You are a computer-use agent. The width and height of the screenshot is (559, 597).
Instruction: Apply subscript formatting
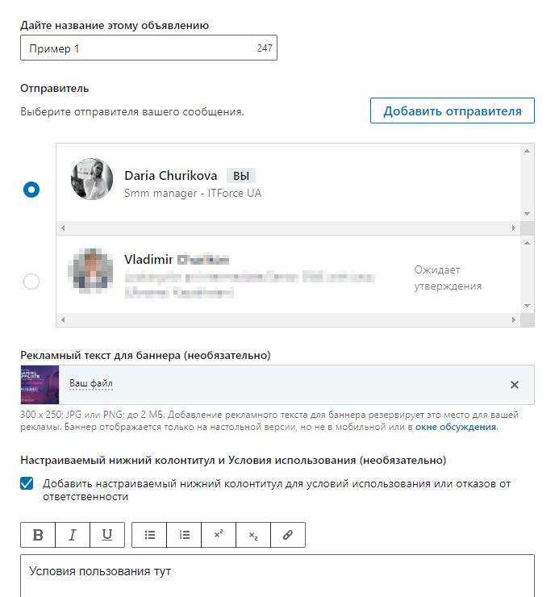pyautogui.click(x=253, y=535)
